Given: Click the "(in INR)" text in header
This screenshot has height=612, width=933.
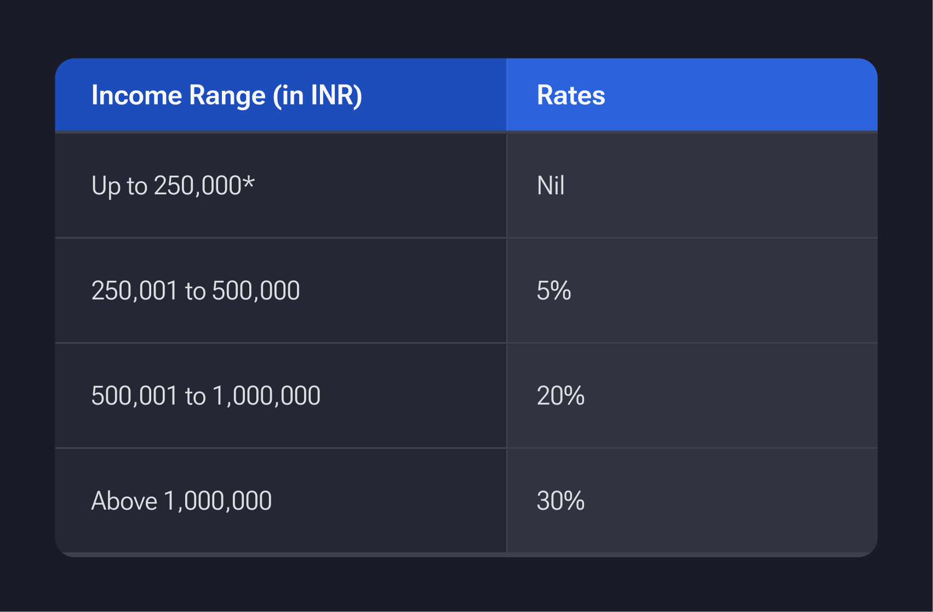Looking at the screenshot, I should pyautogui.click(x=318, y=95).
